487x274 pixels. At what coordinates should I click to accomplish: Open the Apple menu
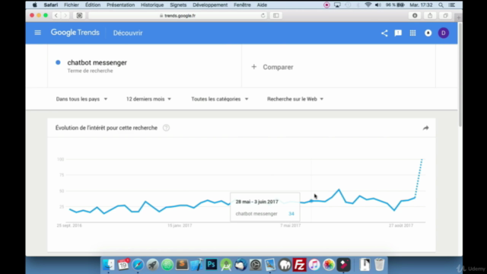tap(35, 5)
